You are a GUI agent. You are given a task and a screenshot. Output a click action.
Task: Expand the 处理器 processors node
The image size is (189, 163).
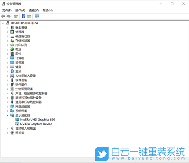(x=7, y=32)
